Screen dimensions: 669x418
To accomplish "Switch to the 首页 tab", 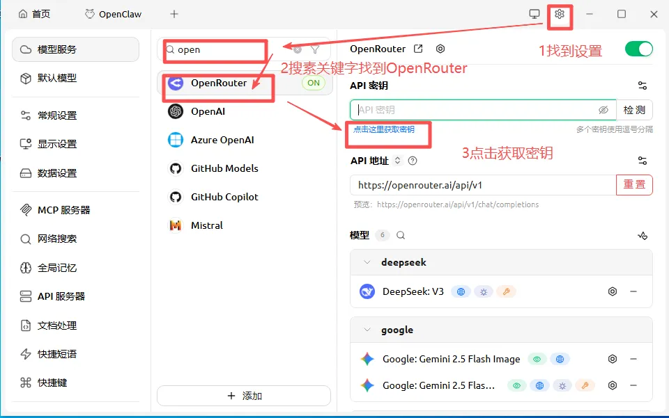I will (35, 14).
